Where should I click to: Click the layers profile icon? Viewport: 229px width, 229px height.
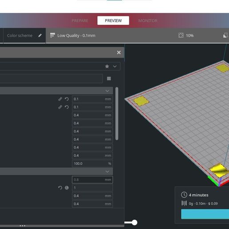coord(52,36)
